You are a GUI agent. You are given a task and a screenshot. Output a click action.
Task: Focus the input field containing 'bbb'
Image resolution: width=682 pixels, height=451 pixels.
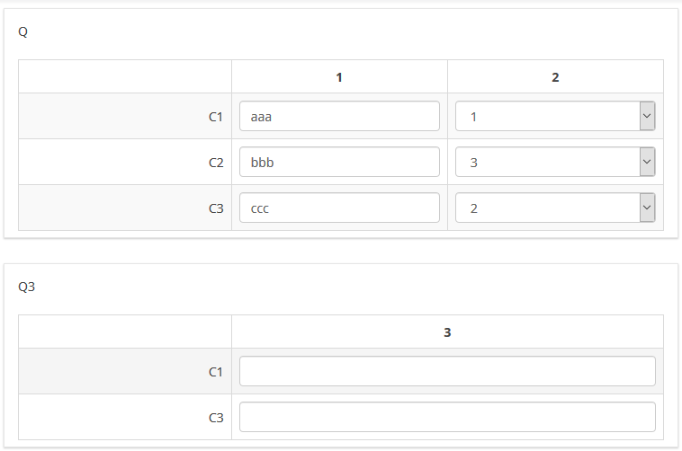338,162
